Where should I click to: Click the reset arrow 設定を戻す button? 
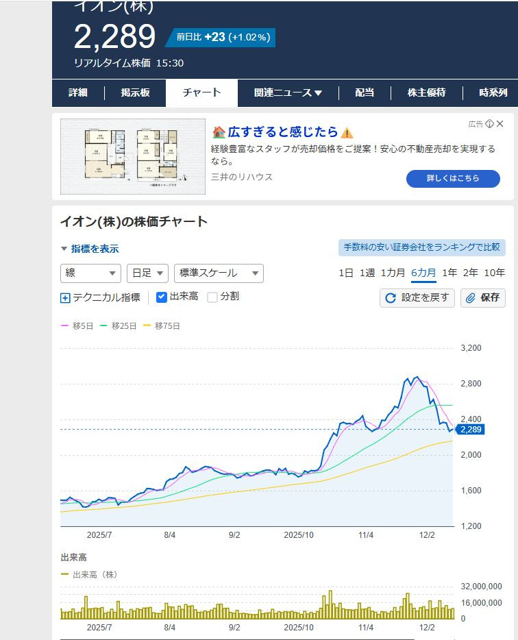pyautogui.click(x=417, y=298)
